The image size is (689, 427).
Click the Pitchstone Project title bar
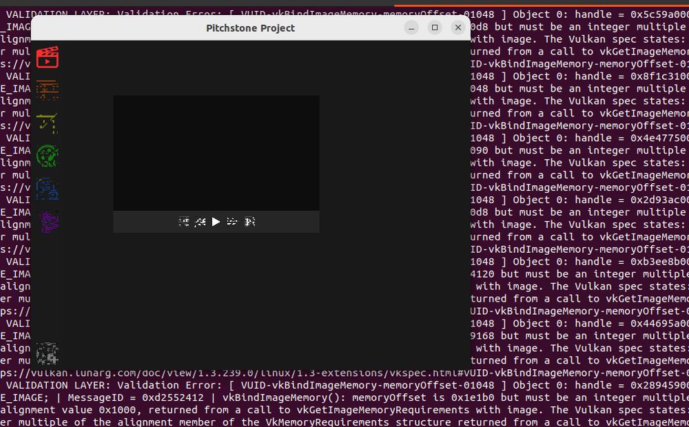pyautogui.click(x=250, y=28)
